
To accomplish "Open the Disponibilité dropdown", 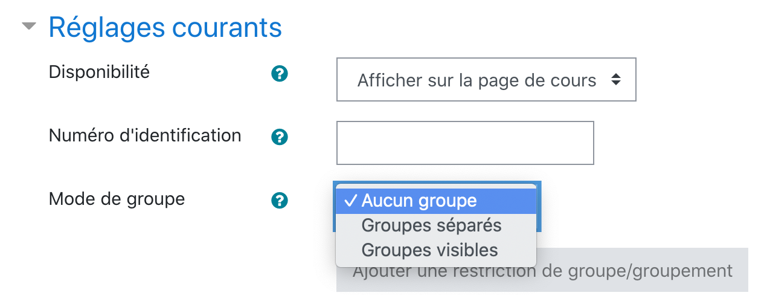I will point(486,80).
